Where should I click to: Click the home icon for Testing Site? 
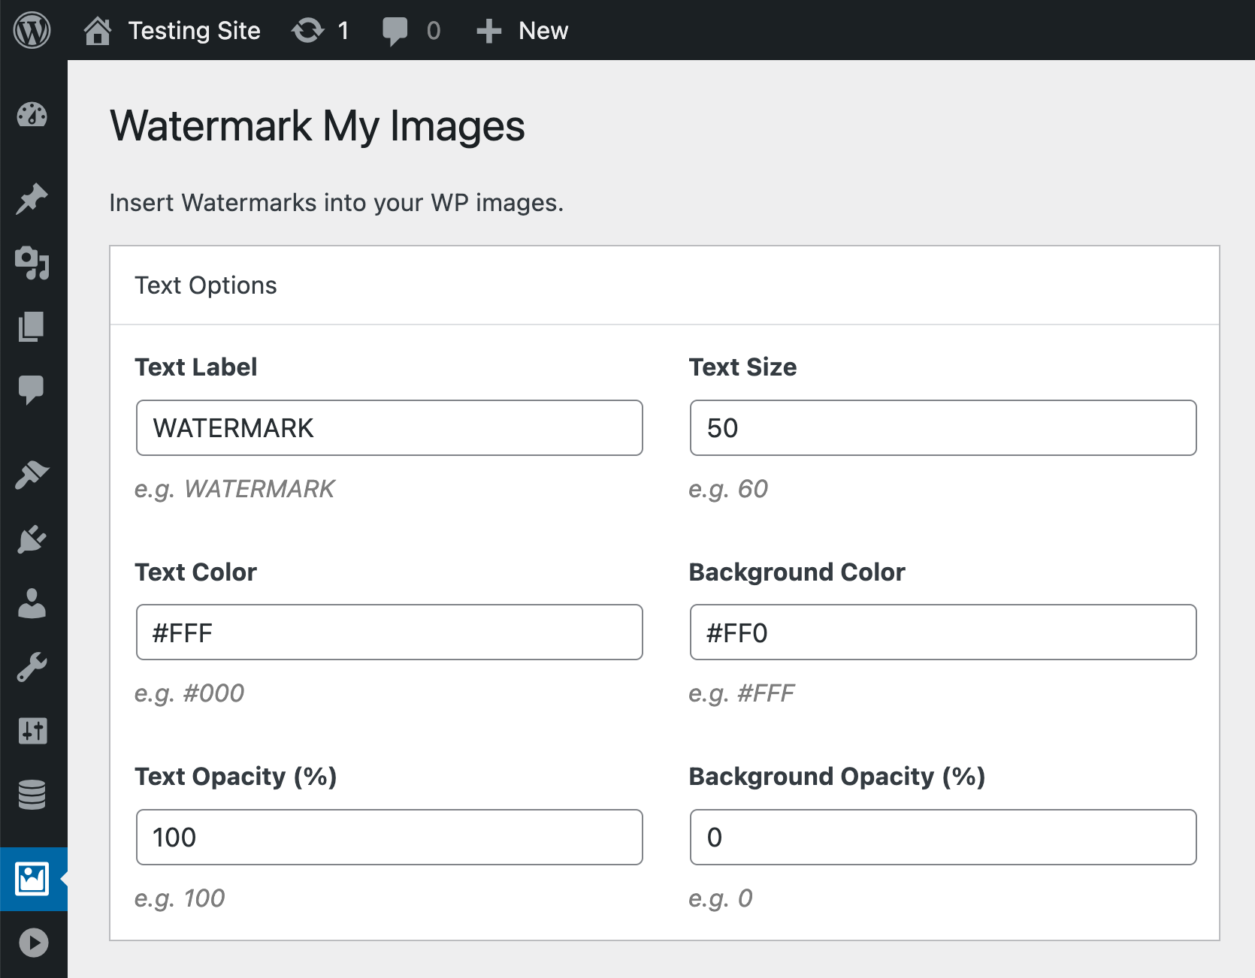98,31
